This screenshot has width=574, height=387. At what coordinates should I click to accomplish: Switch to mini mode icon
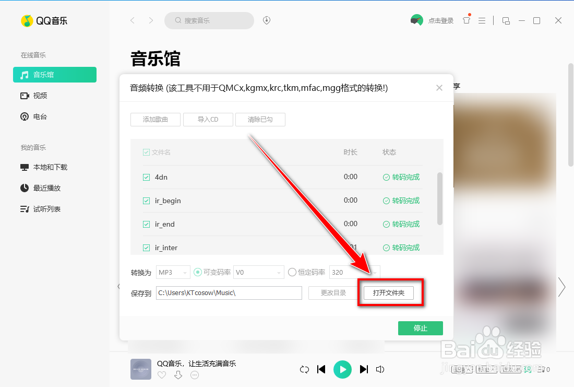[506, 21]
